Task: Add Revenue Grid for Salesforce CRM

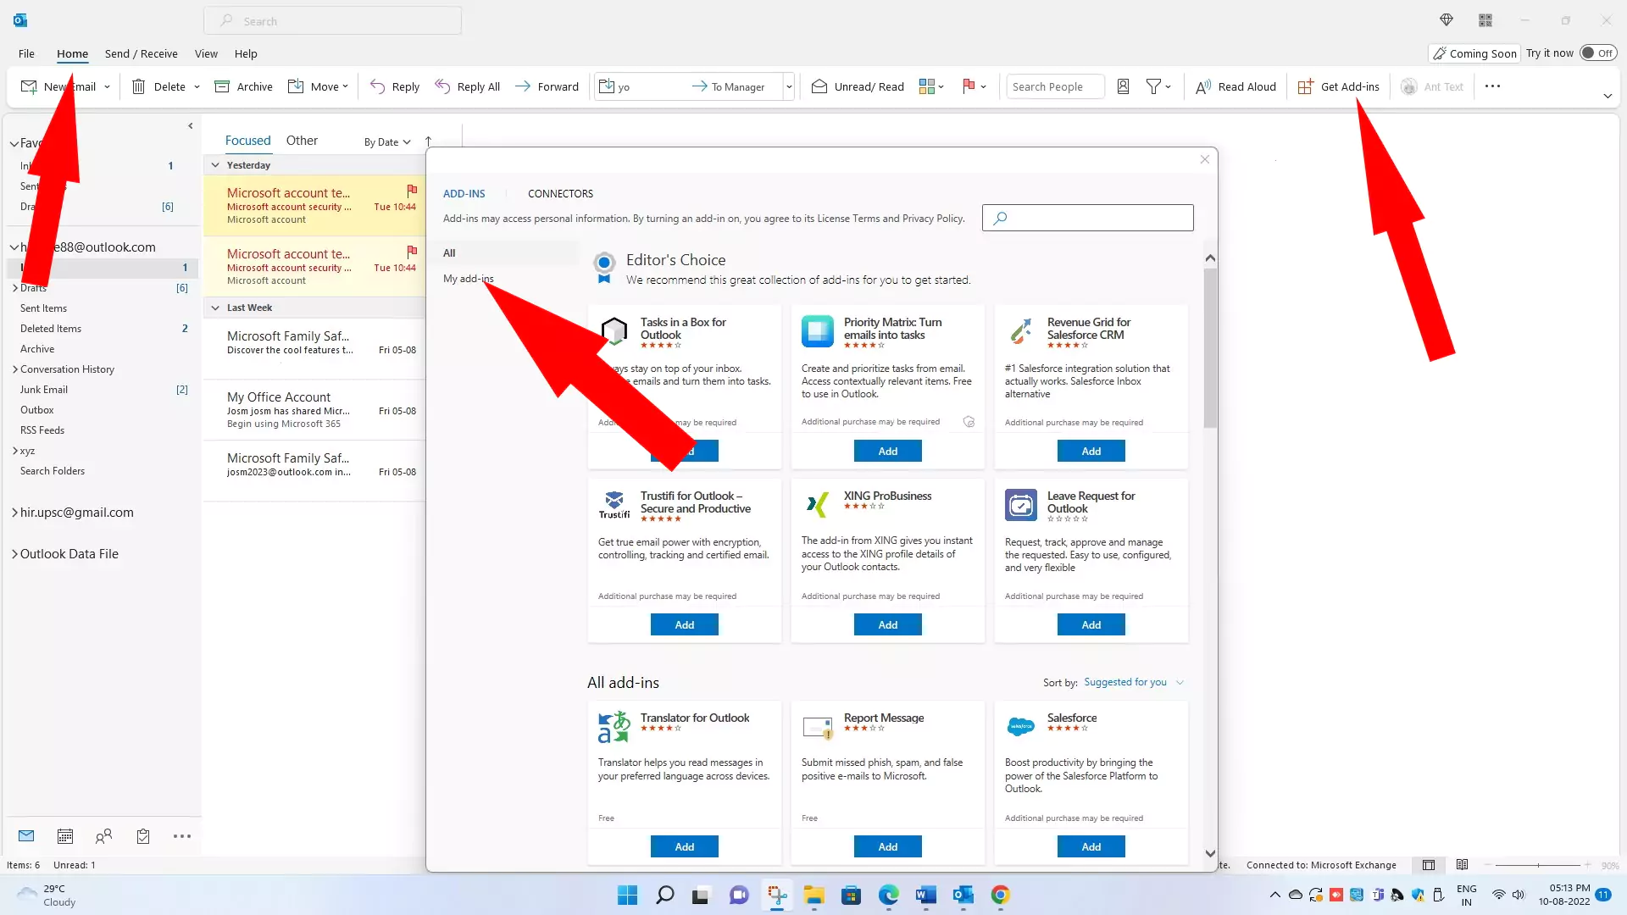Action: coord(1091,452)
